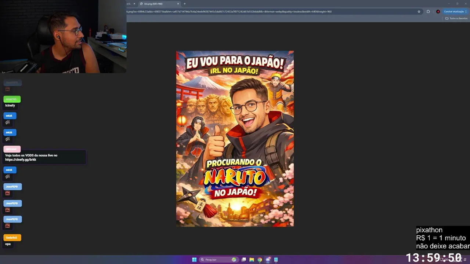
Task: Open the browser extensions puzzle icon
Action: tap(428, 11)
